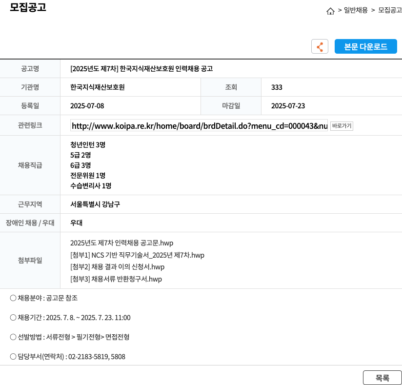
Task: Click the 관련링크 row label
Action: 30,125
